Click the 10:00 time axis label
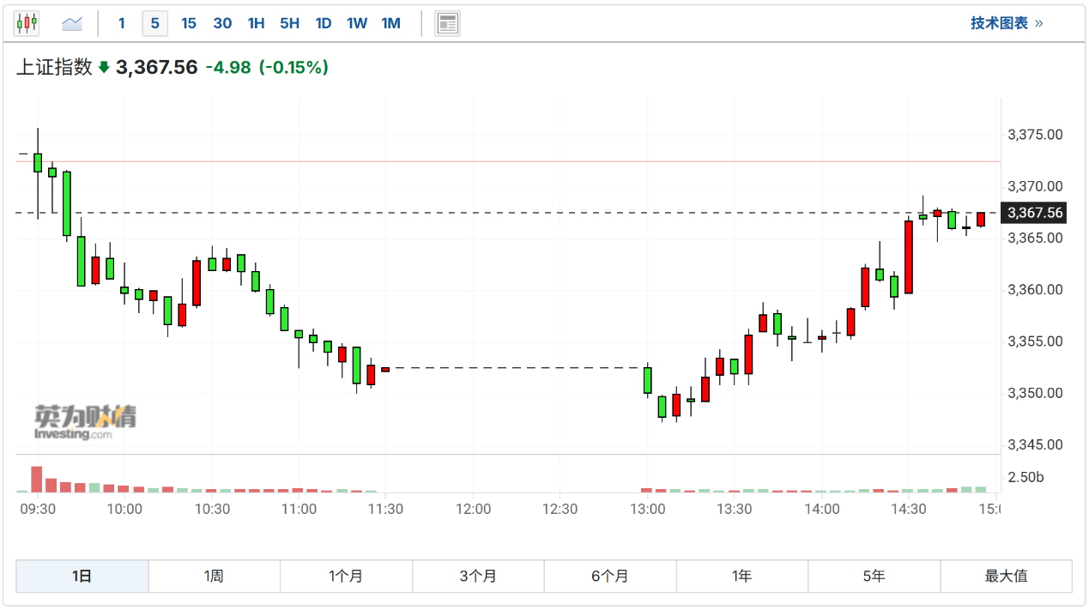This screenshot has width=1089, height=610. (x=124, y=509)
